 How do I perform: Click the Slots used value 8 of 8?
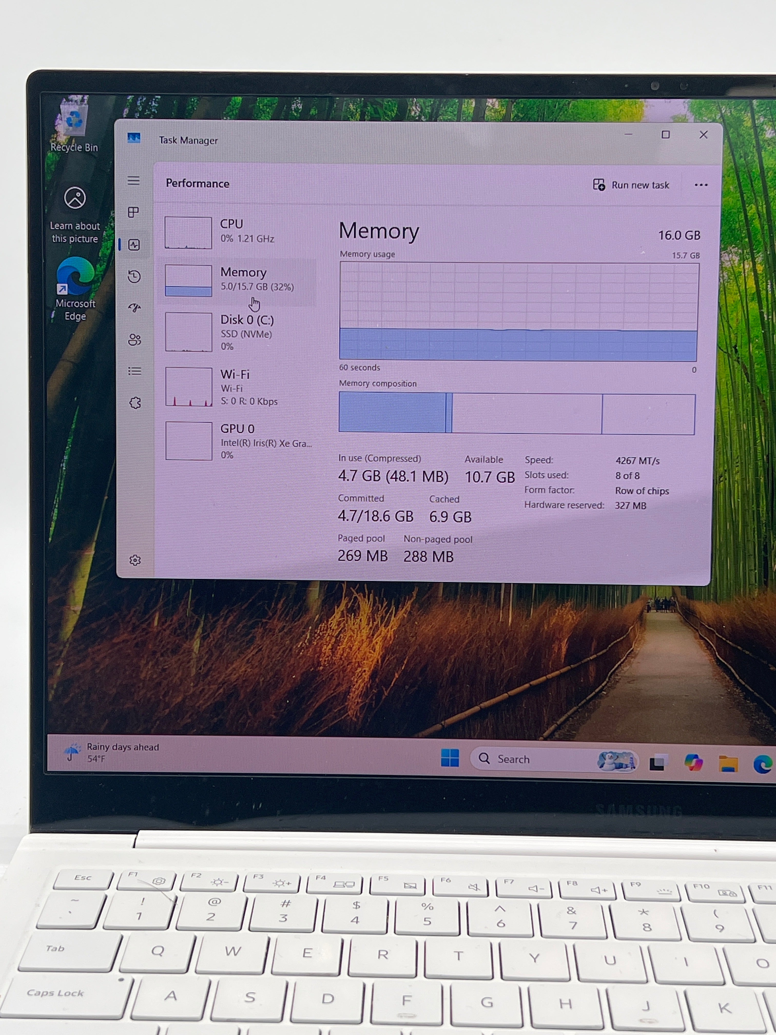[x=627, y=476]
